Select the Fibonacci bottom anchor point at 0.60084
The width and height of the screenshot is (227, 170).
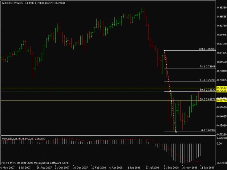[176, 132]
